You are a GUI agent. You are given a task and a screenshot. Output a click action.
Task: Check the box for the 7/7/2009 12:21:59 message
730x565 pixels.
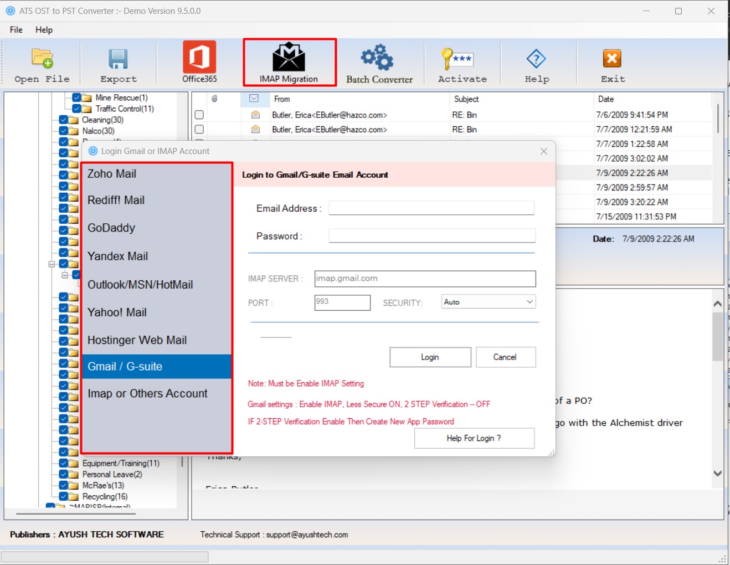[x=199, y=129]
